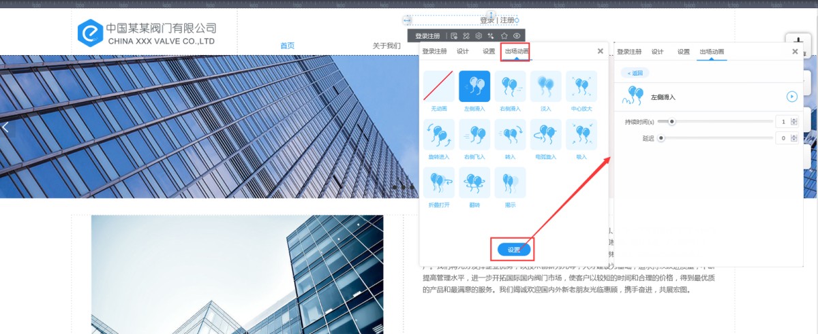Choose the 电弧旋入 animation
The height and width of the screenshot is (334, 818).
(x=545, y=134)
